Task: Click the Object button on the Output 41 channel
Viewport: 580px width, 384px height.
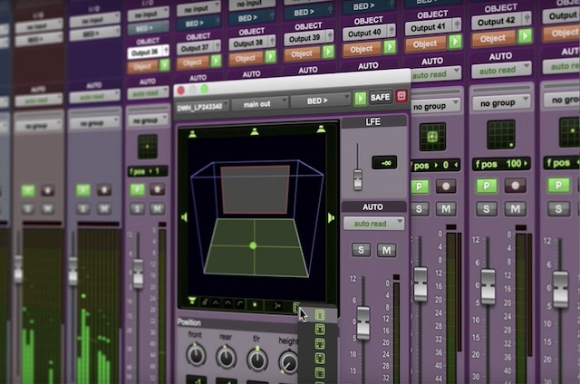Action: [425, 44]
